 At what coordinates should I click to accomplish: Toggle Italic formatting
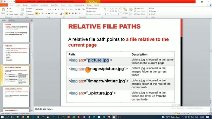40,13
